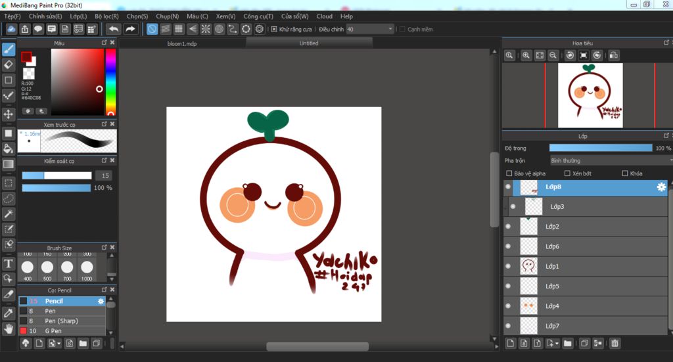Zoom in on the Navigator panel

526,55
